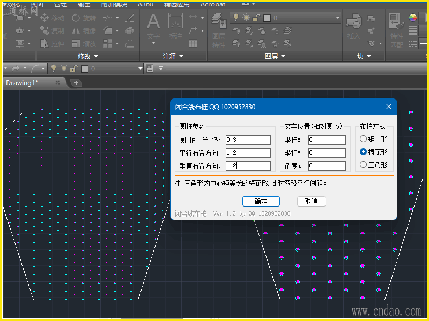Click the 圆桩半径 input field
Image resolution: width=429 pixels, height=321 pixels.
pos(248,140)
